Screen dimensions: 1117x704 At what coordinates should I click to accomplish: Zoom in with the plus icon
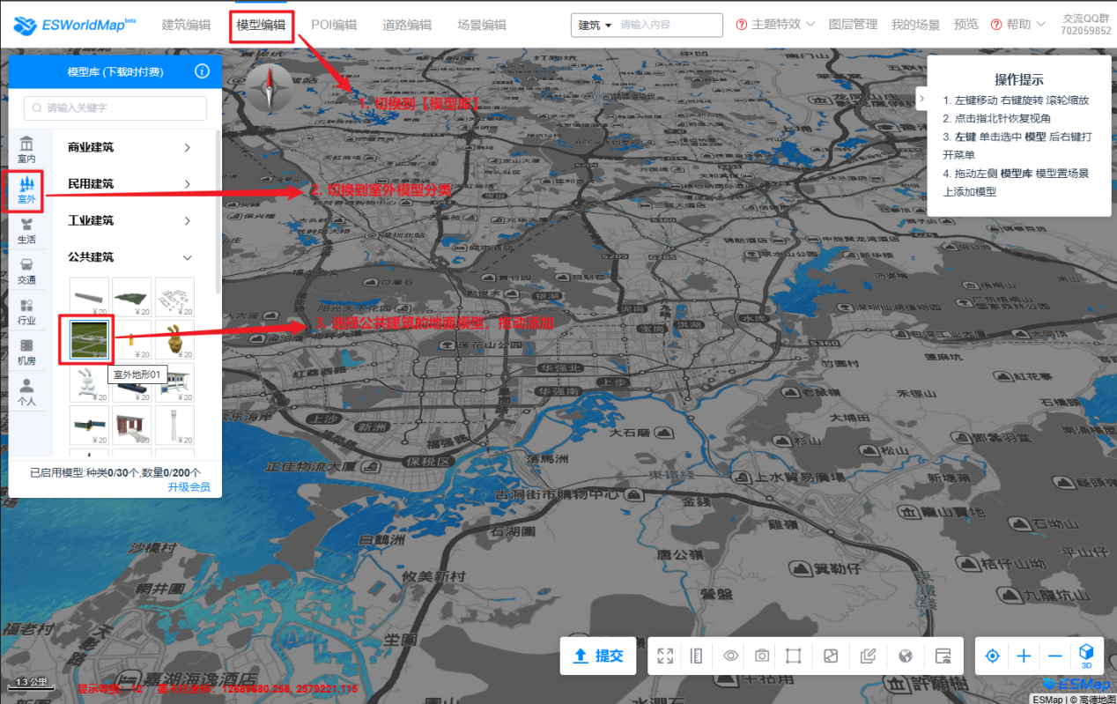click(1024, 656)
